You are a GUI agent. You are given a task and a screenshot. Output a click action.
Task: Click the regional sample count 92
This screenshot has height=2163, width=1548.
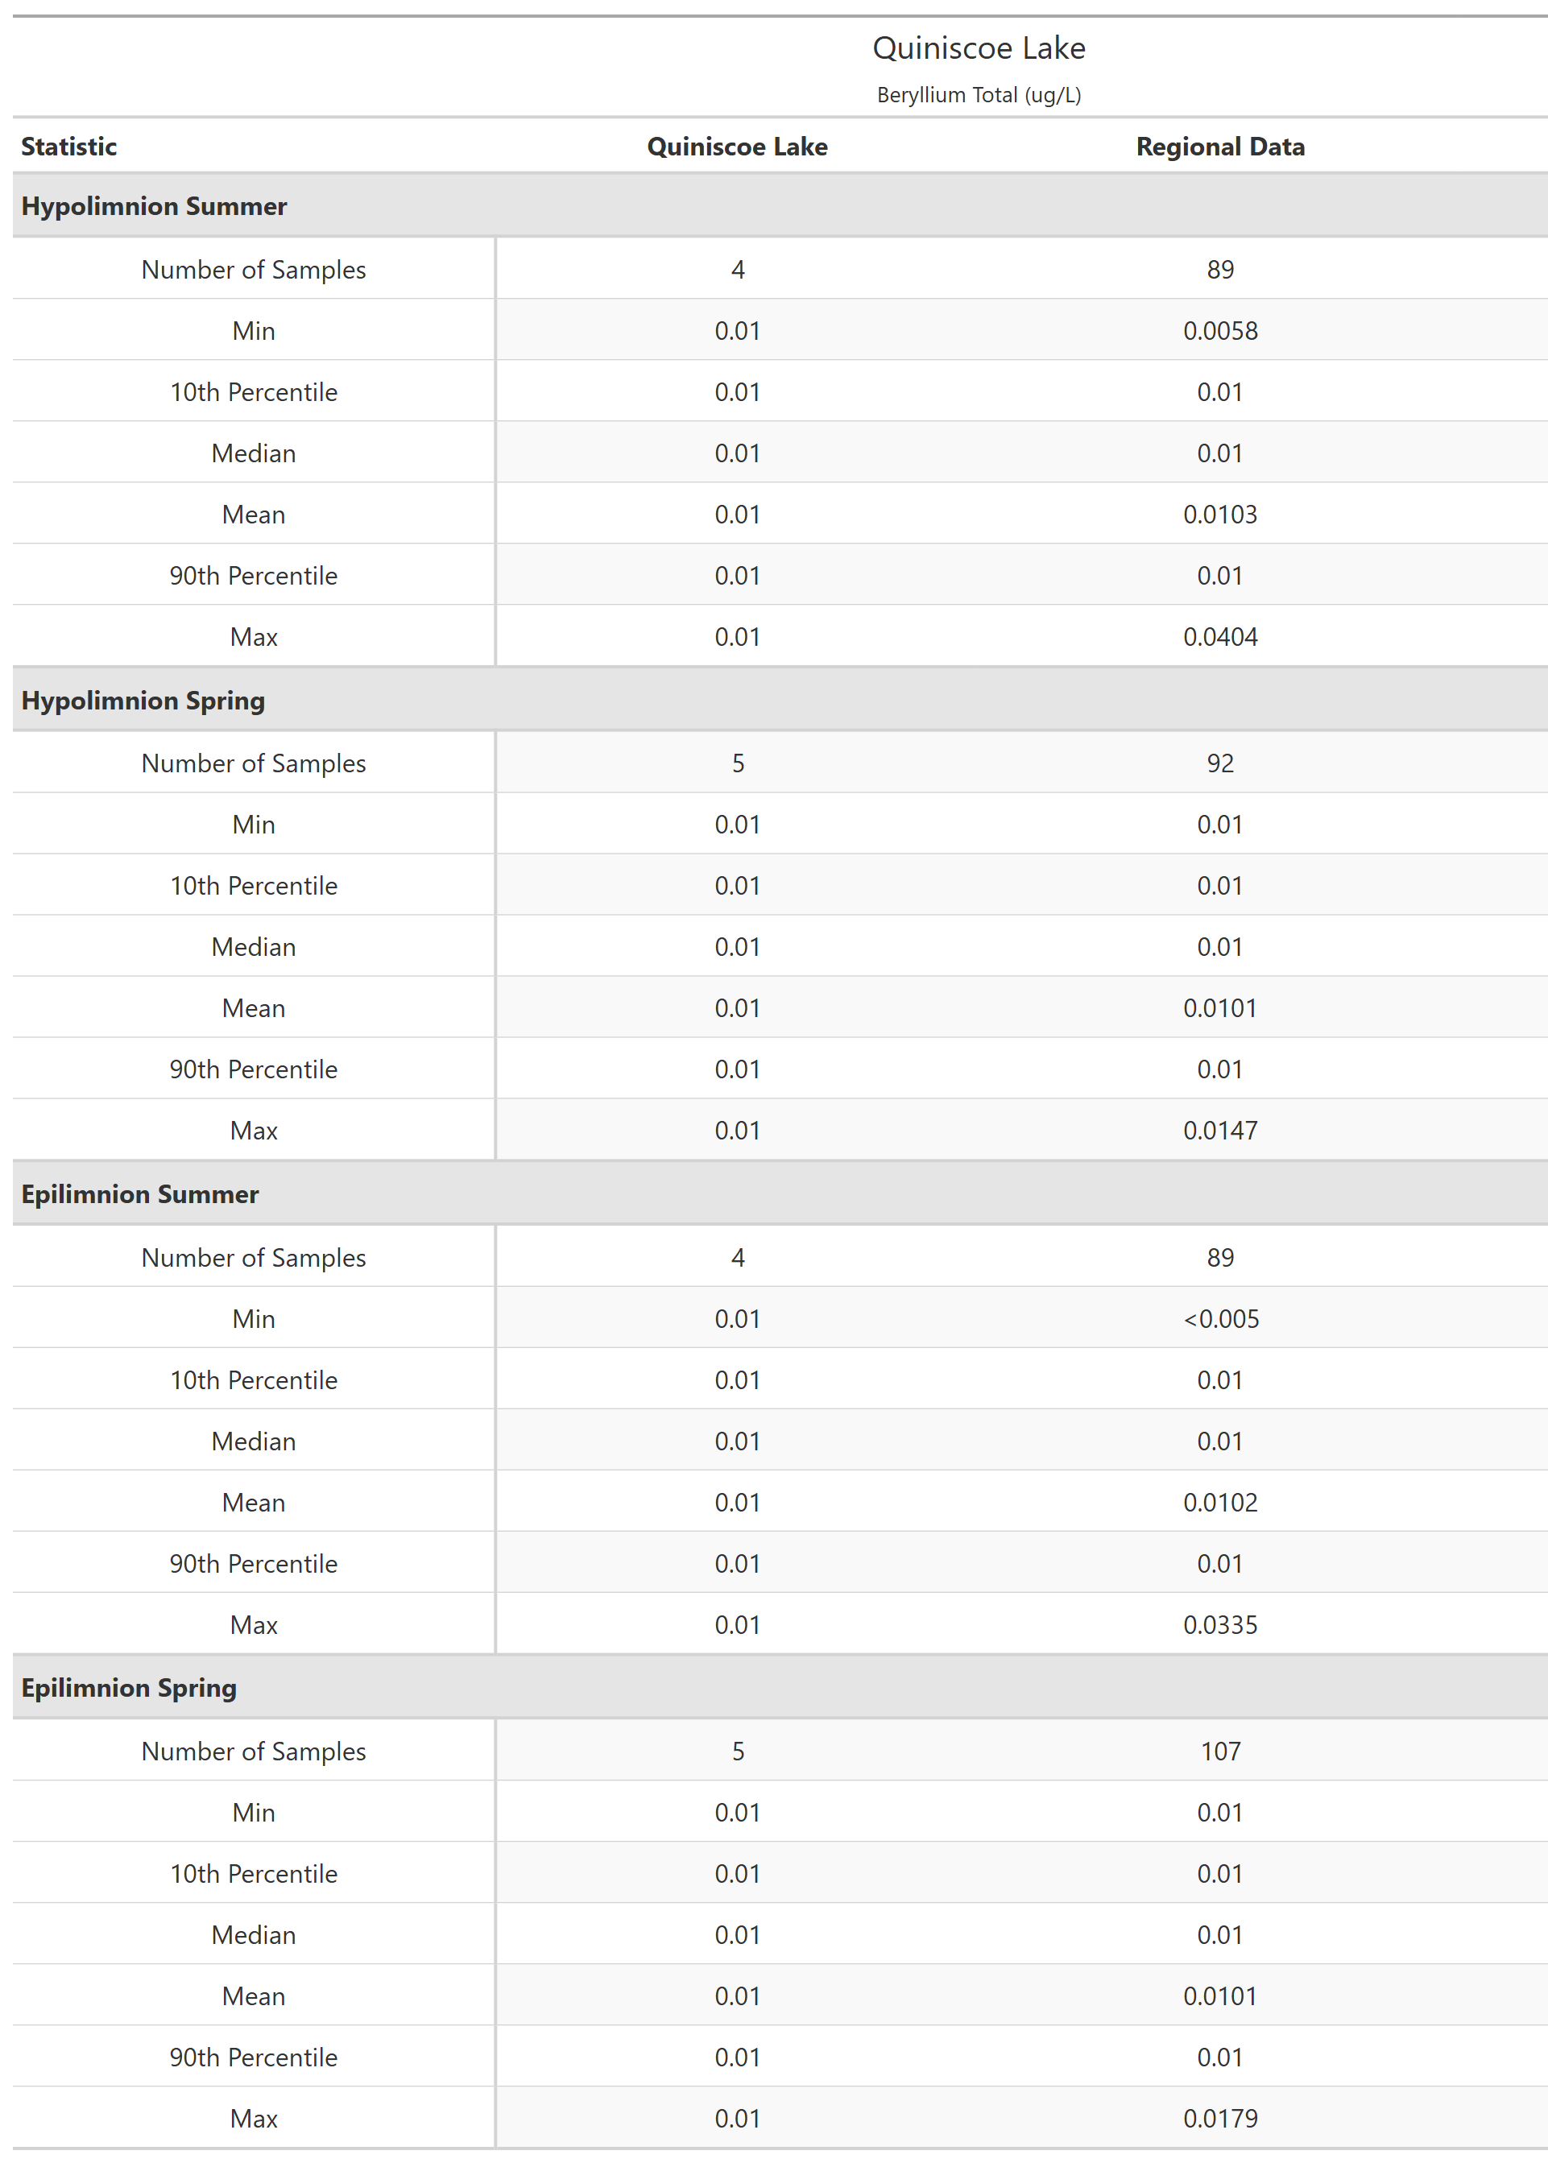[x=1219, y=763]
